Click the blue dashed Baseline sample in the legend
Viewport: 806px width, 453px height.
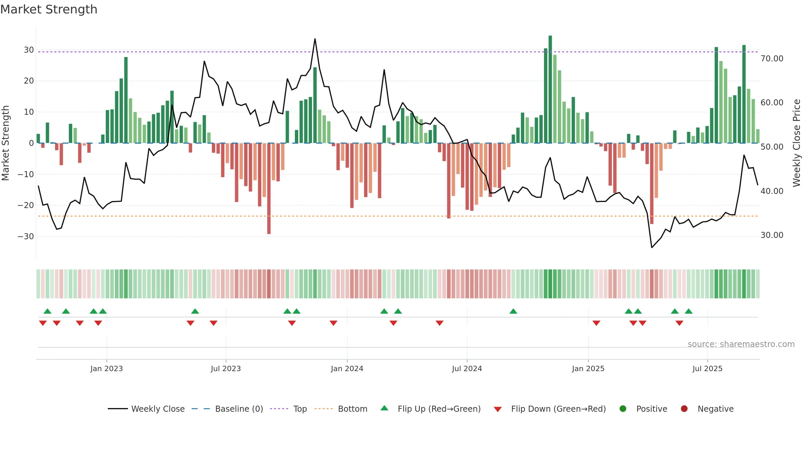point(201,409)
